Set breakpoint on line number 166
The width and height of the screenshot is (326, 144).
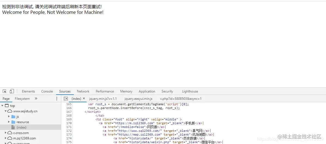pyautogui.click(x=69, y=108)
